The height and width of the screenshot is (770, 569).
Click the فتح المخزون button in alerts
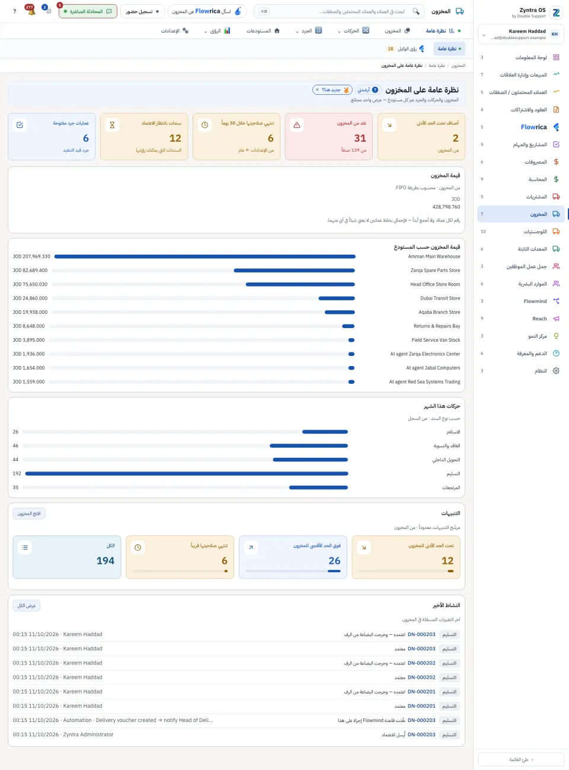point(29,514)
